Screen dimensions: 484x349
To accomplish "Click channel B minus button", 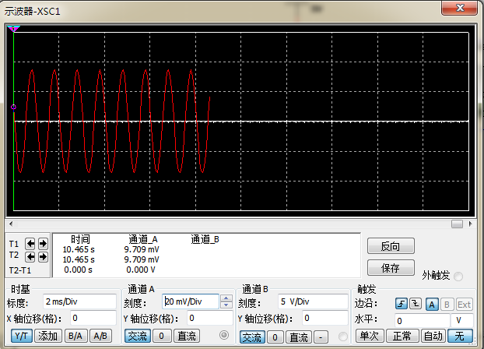I will [321, 337].
